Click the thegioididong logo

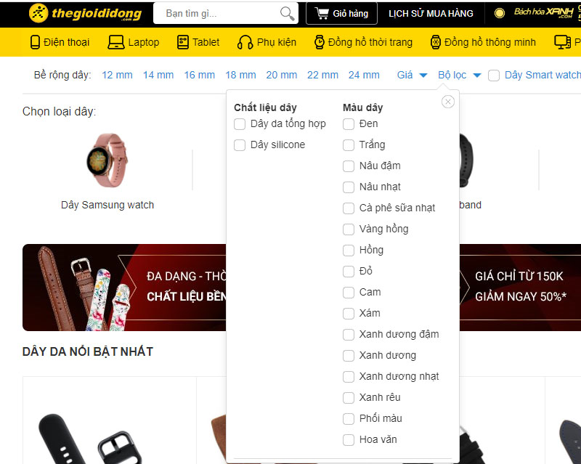pyautogui.click(x=85, y=13)
